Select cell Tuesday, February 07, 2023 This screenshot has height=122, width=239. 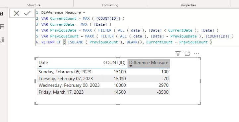(x=66, y=79)
